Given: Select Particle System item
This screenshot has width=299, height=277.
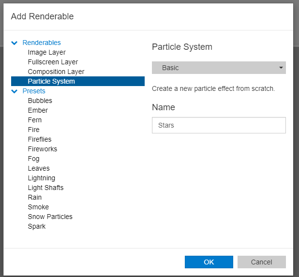Looking at the screenshot, I should [51, 81].
